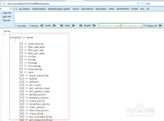Open the LFI menu
Screen dimensions: 164x121
(x=148, y=9)
